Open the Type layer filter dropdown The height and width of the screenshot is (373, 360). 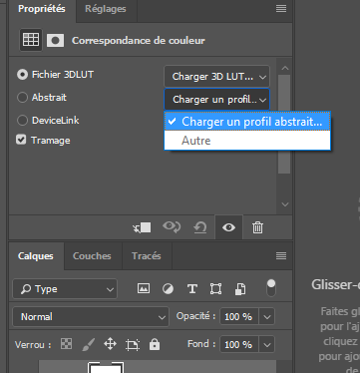click(65, 289)
